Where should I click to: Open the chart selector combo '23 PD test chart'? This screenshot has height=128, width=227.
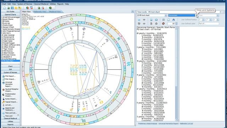point(152,15)
